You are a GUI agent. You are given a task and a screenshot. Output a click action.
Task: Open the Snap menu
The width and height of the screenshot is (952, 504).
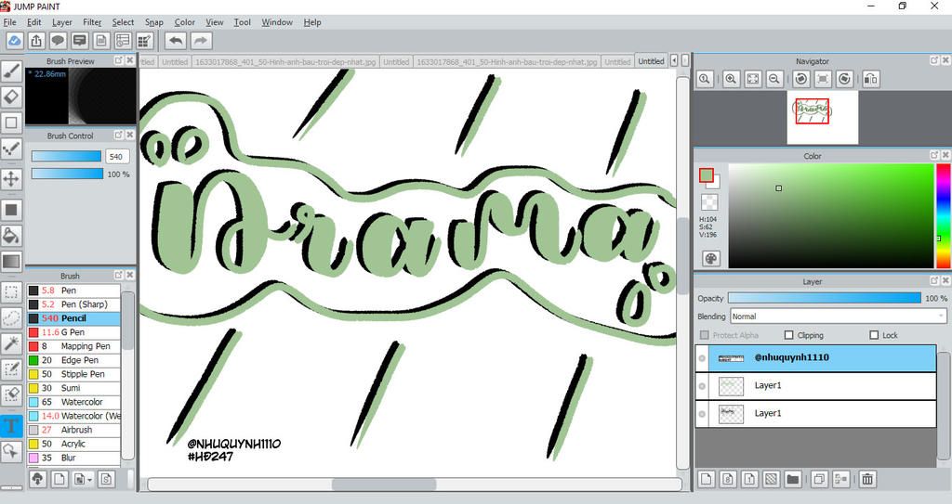click(x=154, y=22)
